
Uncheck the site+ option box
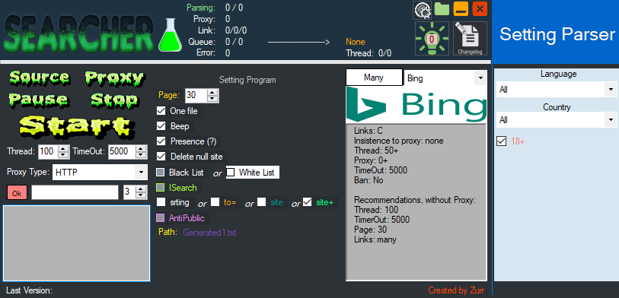click(x=307, y=202)
